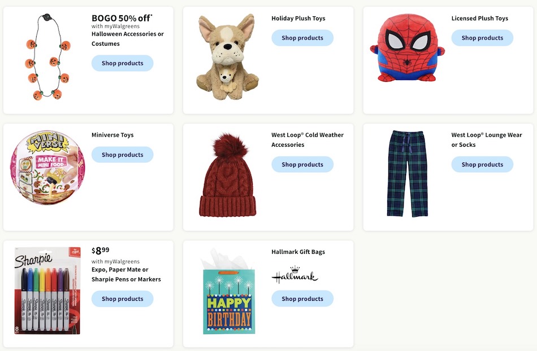Shop products for Miniverse Toys
The height and width of the screenshot is (351, 537).
122,155
